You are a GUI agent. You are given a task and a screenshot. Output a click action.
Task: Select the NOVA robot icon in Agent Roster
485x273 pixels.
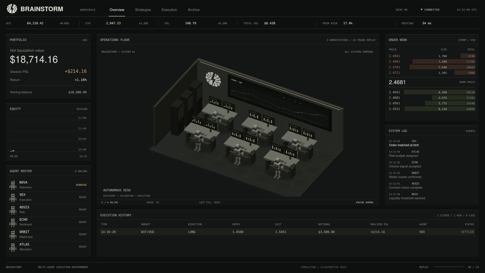point(13,185)
